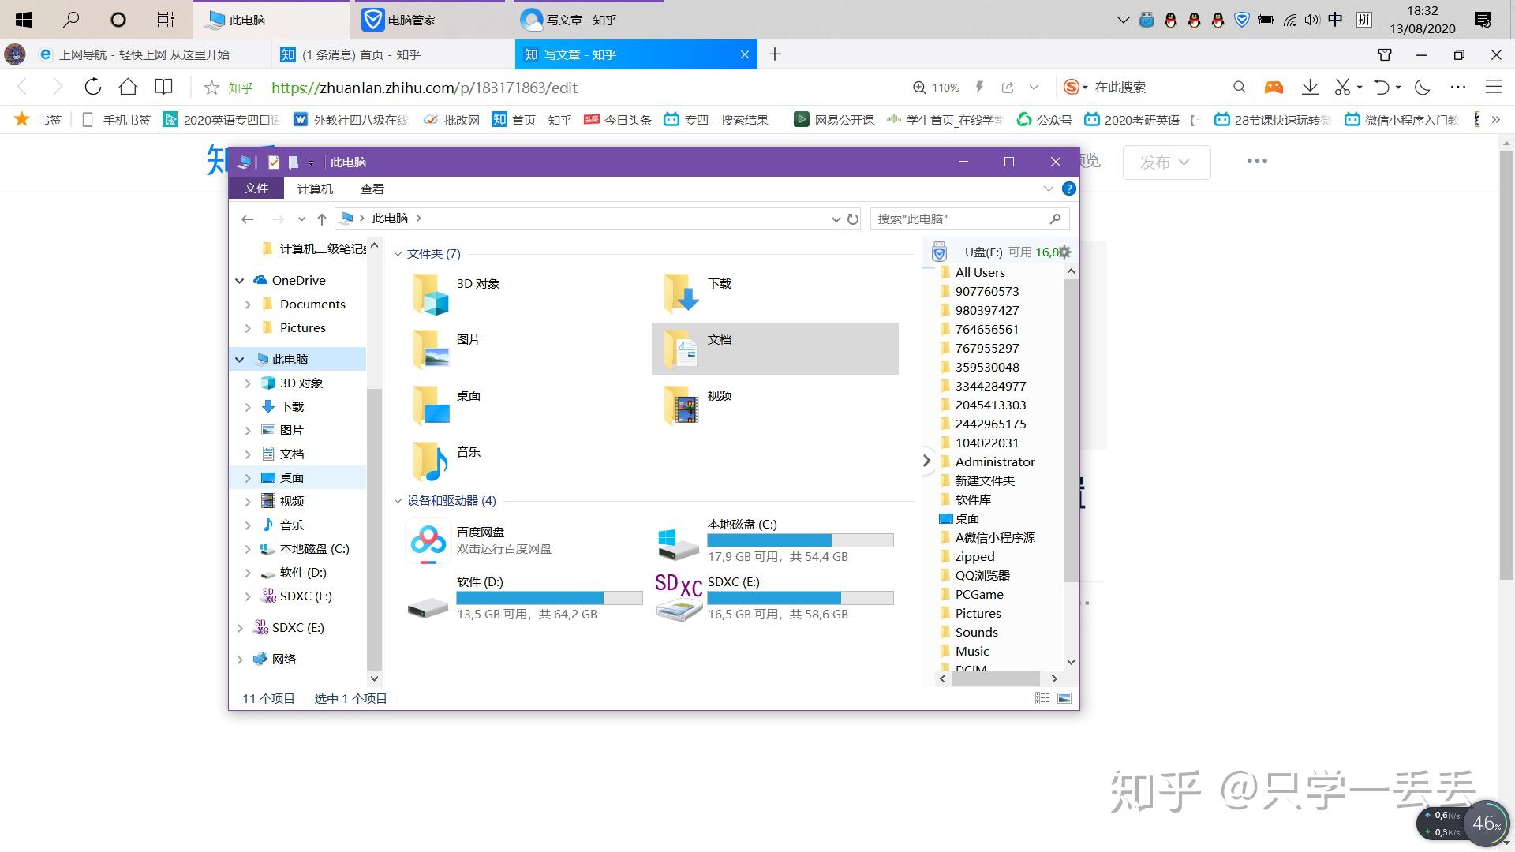Select PCGame folder in U盘 list

tap(978, 594)
